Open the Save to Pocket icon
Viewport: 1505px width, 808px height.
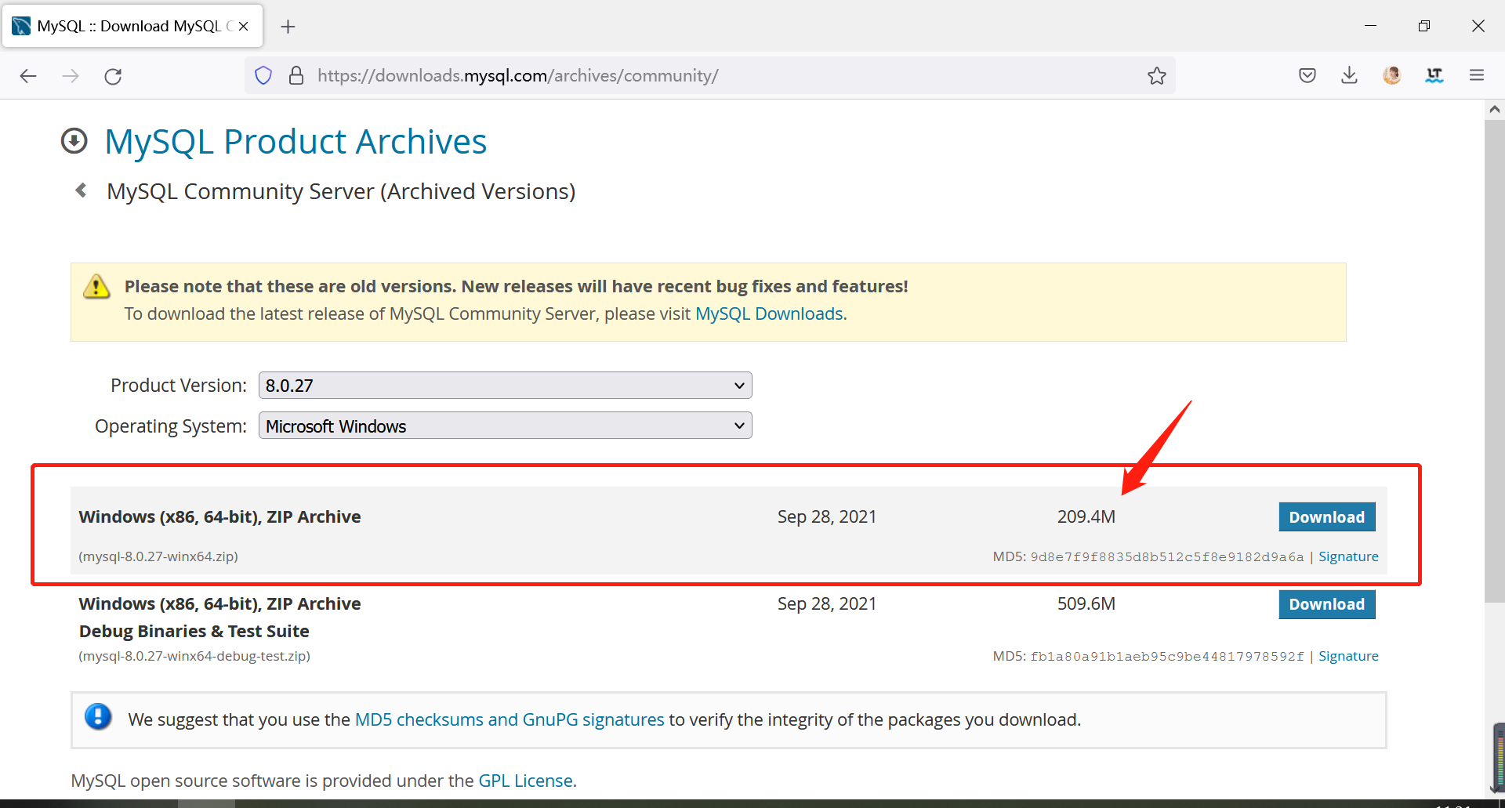point(1307,75)
